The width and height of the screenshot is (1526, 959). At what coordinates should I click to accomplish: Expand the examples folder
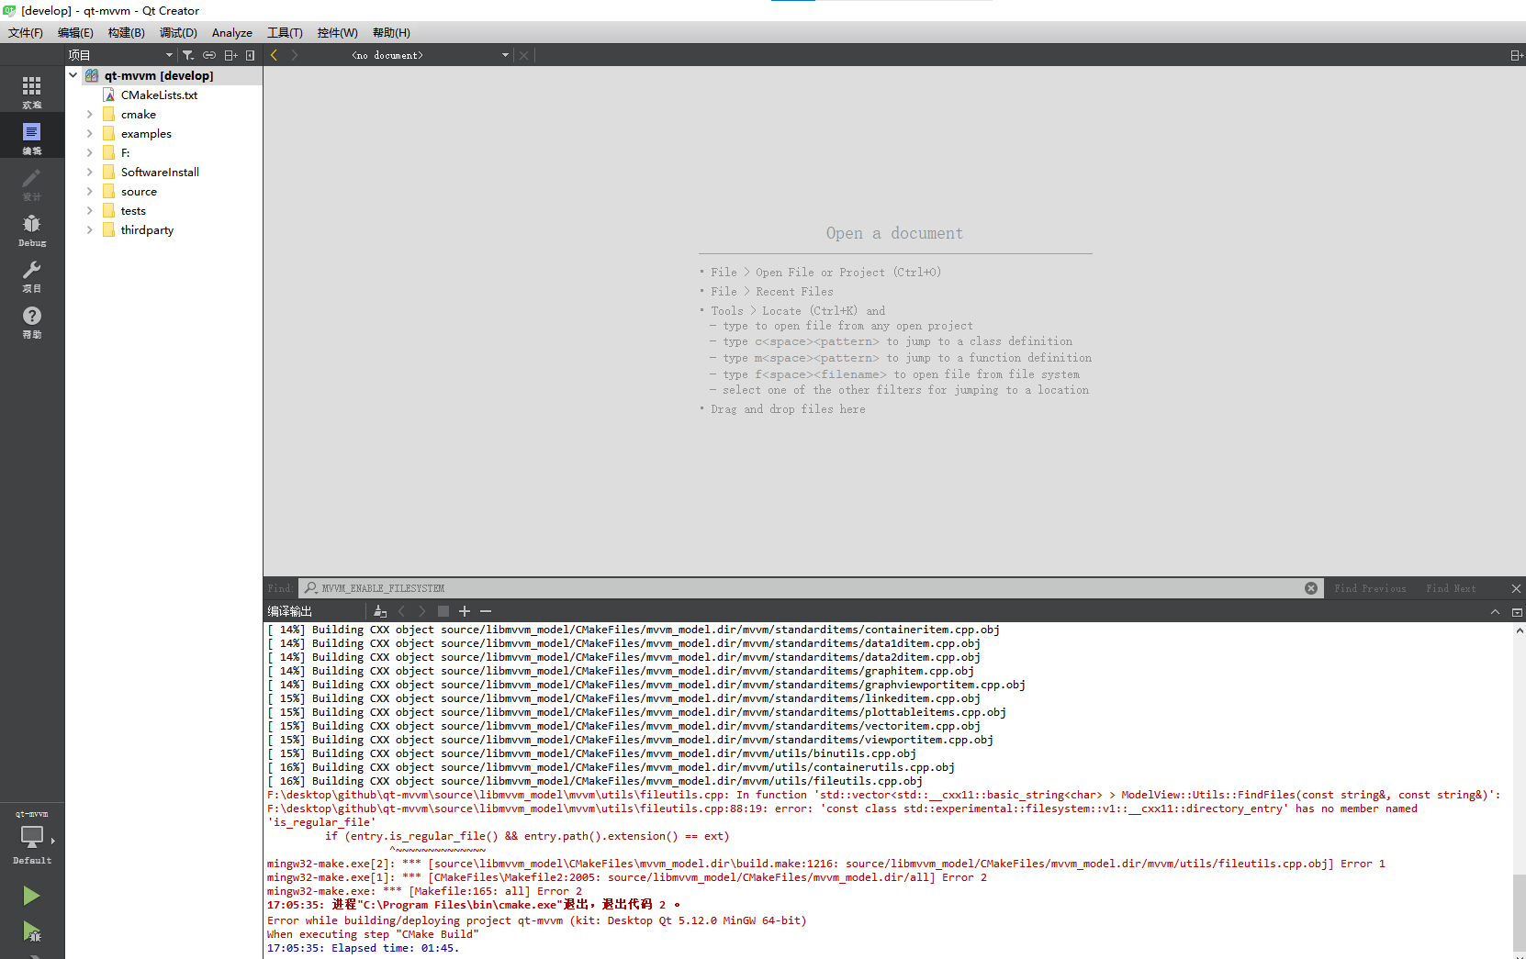89,134
